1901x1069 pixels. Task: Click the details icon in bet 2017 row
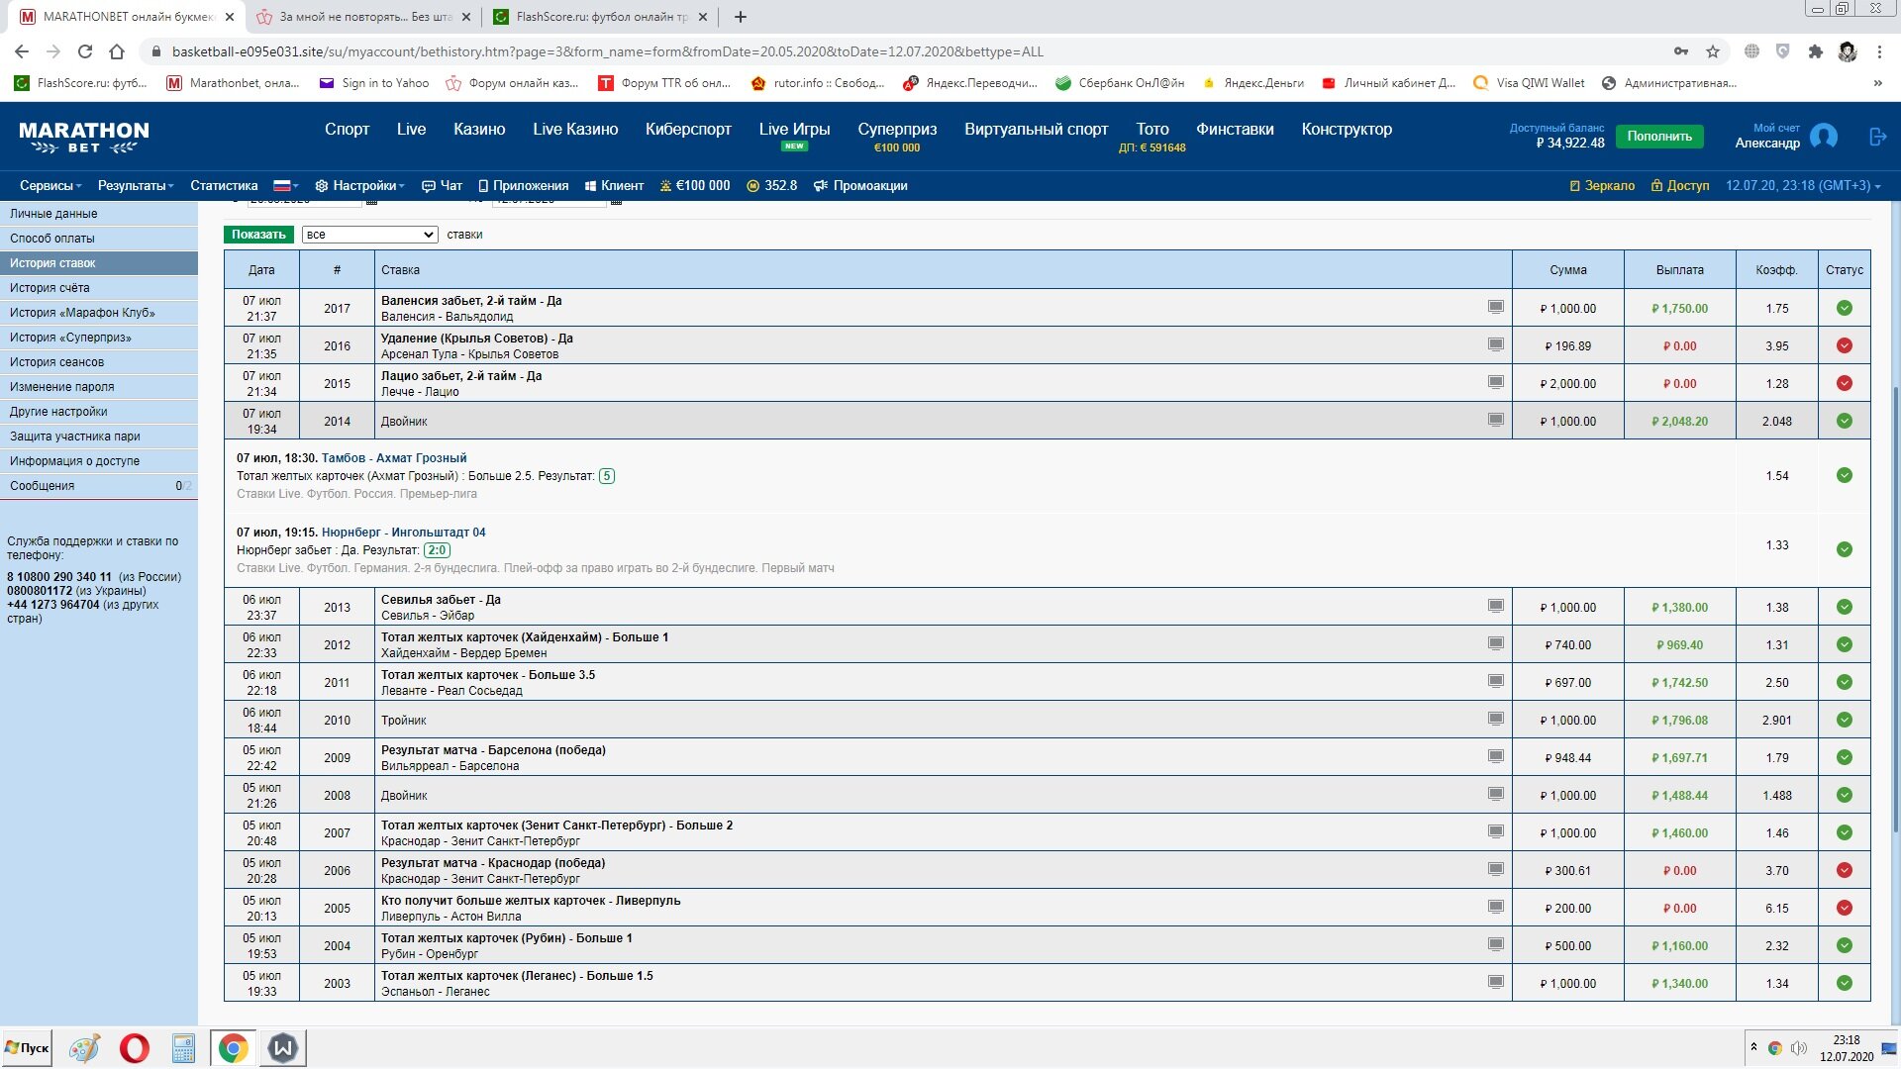click(x=1495, y=307)
